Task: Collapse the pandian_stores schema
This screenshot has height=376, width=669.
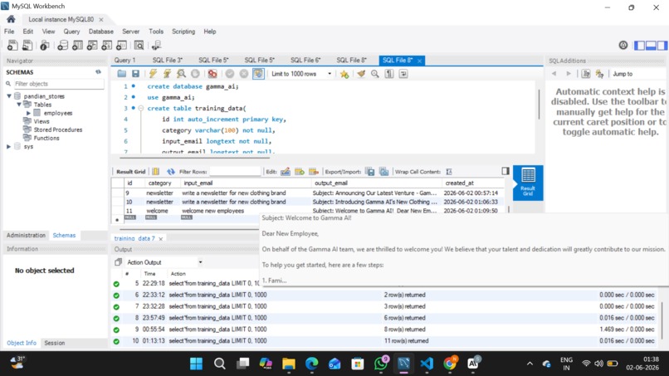Action: pos(9,96)
